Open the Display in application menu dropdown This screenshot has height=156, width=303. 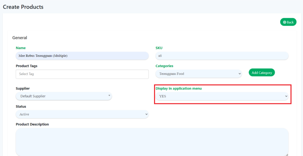click(x=222, y=96)
